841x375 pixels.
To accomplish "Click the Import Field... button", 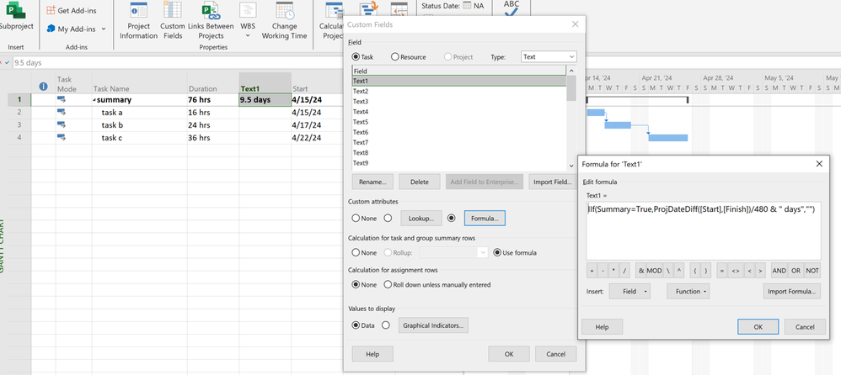I will click(553, 182).
